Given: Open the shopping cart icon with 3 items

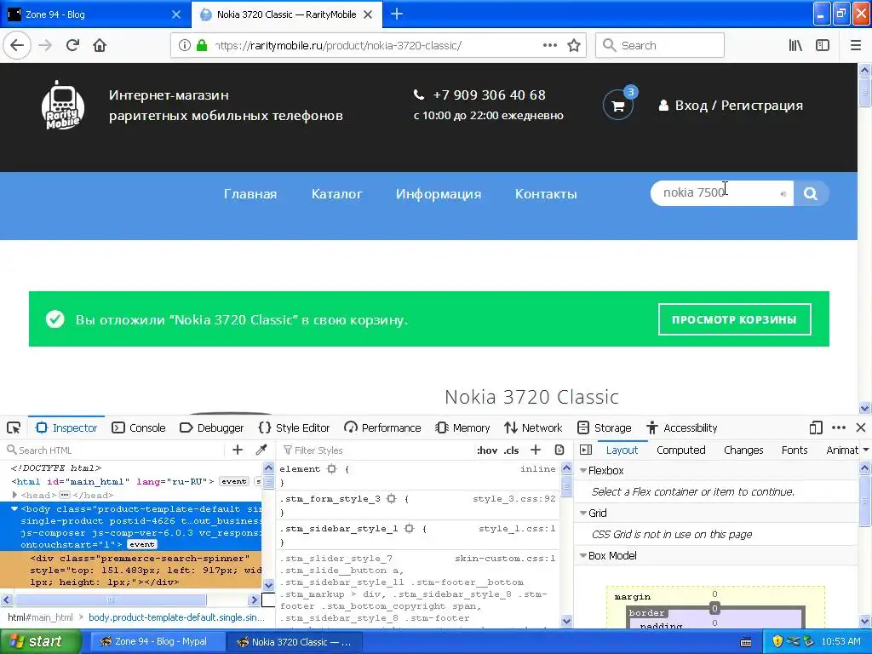Looking at the screenshot, I should (x=618, y=105).
